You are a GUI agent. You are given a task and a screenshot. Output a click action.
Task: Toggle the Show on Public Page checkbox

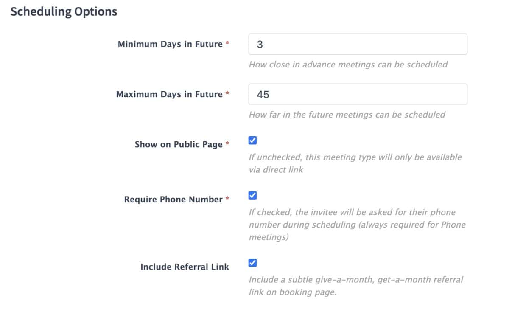tap(252, 141)
